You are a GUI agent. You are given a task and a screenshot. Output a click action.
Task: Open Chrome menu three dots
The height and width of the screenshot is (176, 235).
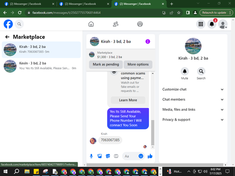[230, 13]
